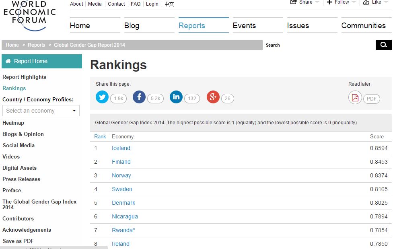The height and width of the screenshot is (249, 395).
Task: Share the page on Twitter
Action: click(102, 97)
